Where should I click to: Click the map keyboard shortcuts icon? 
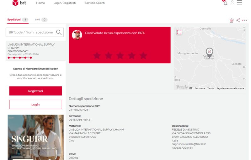[191, 88]
